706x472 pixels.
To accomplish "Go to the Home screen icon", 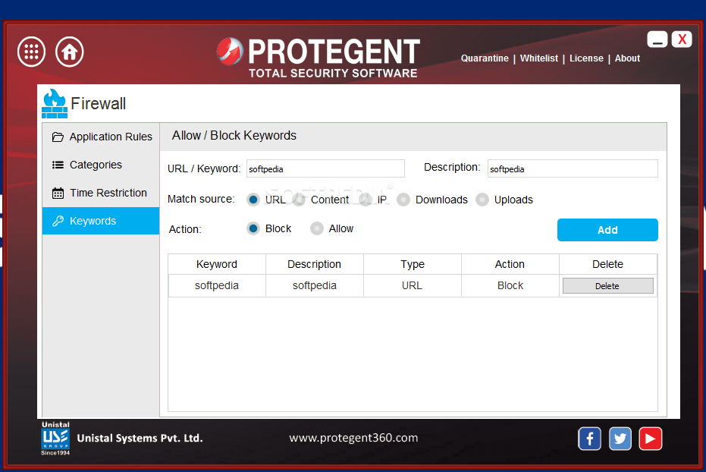I will coord(69,52).
